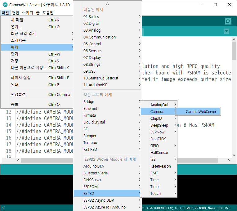Open Temboo examples submenu
The height and width of the screenshot is (211, 237).
pyautogui.click(x=107, y=142)
